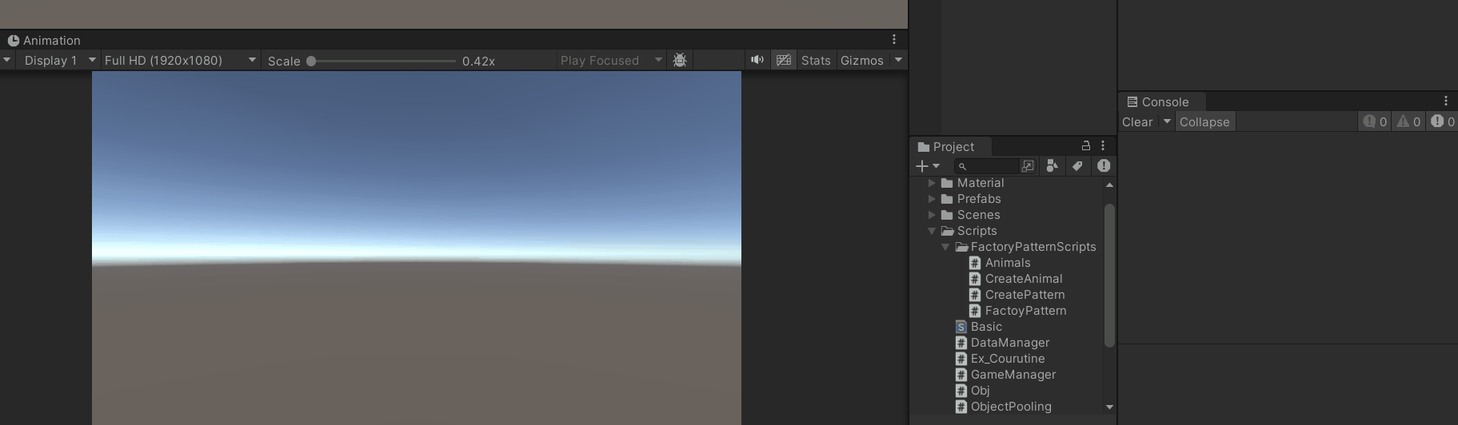
Task: Open search in a separate window from Project search
Action: 1028,165
